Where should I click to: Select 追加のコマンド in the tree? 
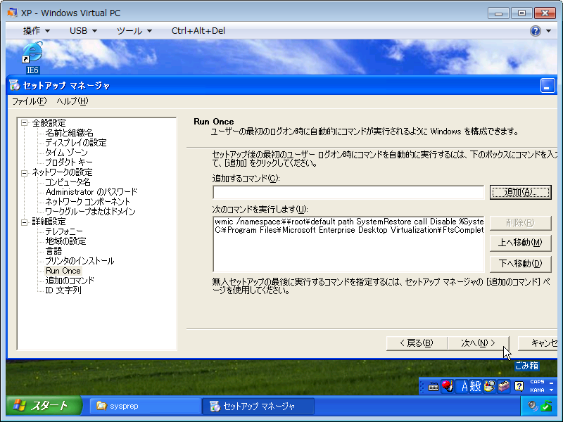coord(70,281)
